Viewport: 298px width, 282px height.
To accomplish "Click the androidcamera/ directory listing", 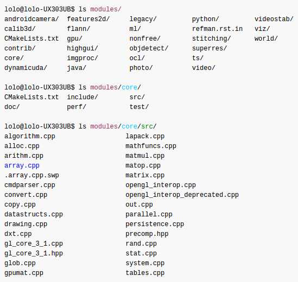I will (31, 19).
